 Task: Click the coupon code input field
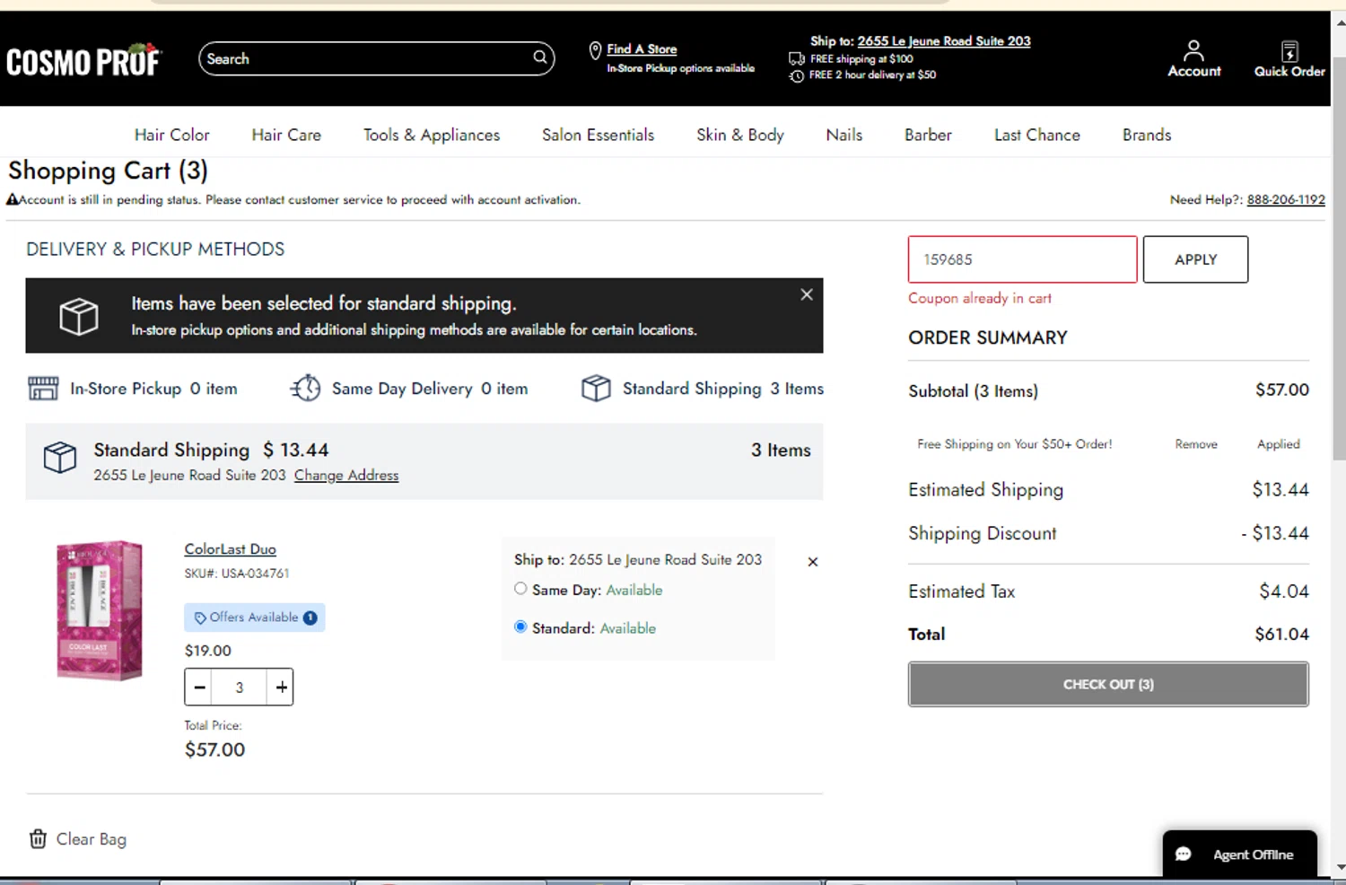(x=1023, y=259)
